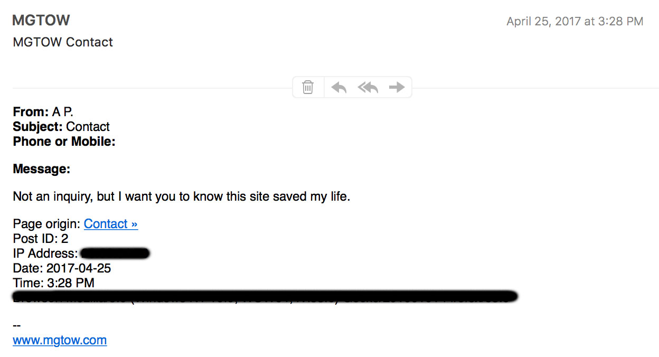The height and width of the screenshot is (357, 659).
Task: Open the "Contact »" page origin link
Action: 110,224
